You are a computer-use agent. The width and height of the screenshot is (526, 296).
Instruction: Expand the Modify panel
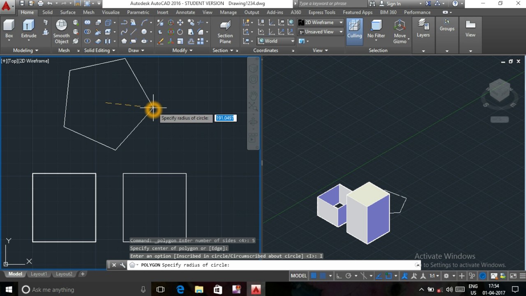coord(182,50)
